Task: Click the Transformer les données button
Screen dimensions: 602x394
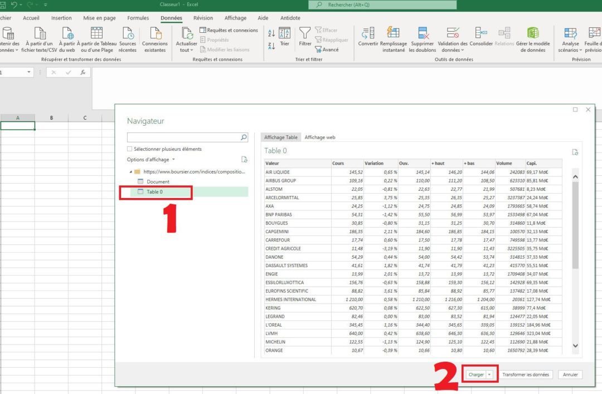Action: point(525,374)
